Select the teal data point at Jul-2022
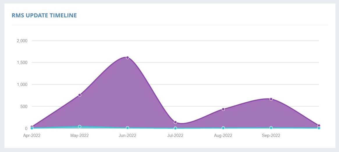Image resolution: width=339 pixels, height=152 pixels. (175, 128)
